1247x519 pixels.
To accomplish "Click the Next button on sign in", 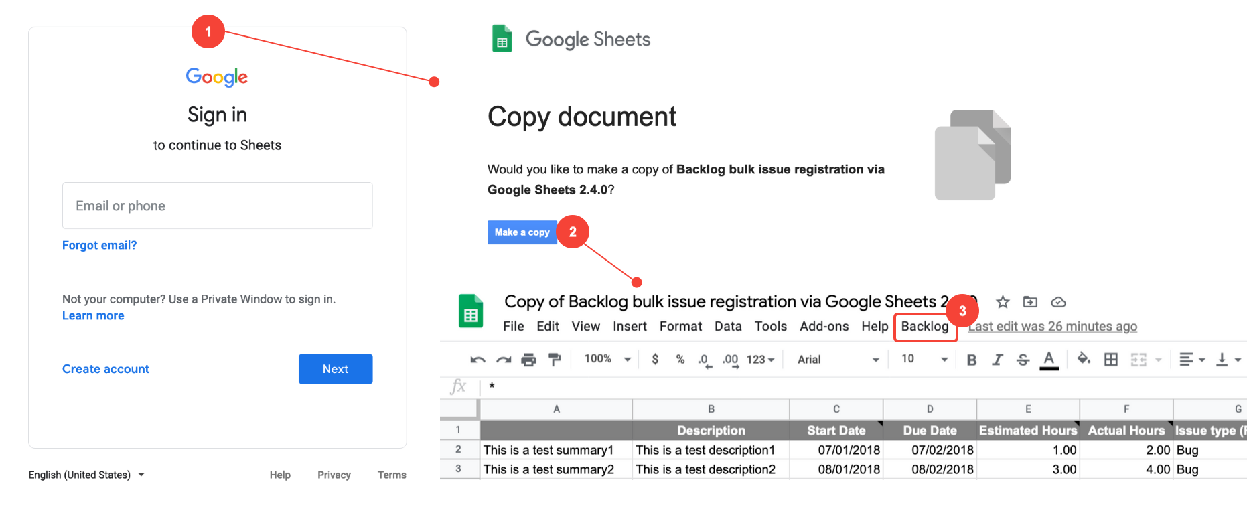I will [x=336, y=369].
